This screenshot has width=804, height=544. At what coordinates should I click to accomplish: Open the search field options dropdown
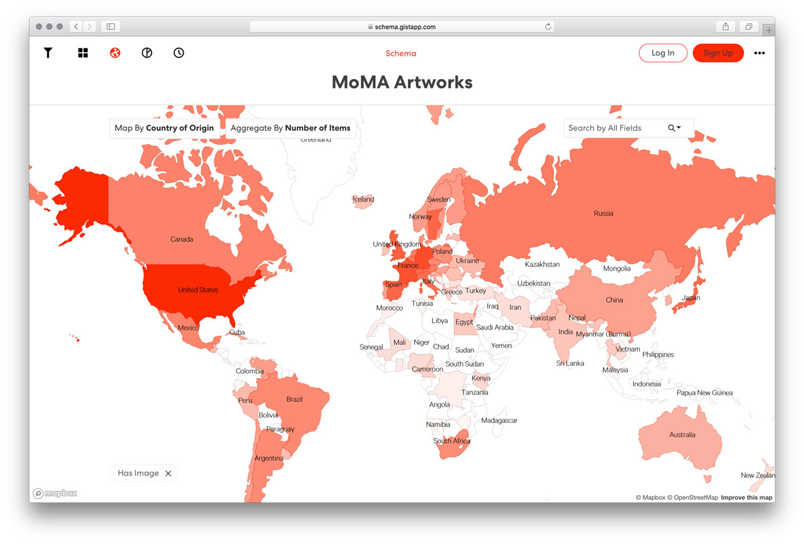click(674, 128)
